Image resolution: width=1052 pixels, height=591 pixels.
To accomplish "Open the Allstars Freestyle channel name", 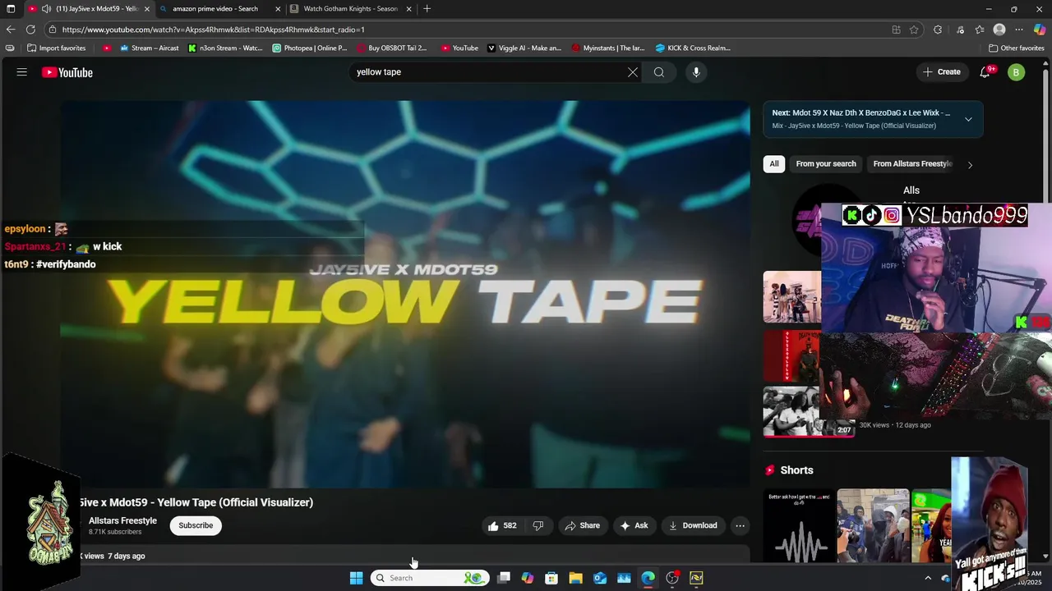I will point(122,520).
